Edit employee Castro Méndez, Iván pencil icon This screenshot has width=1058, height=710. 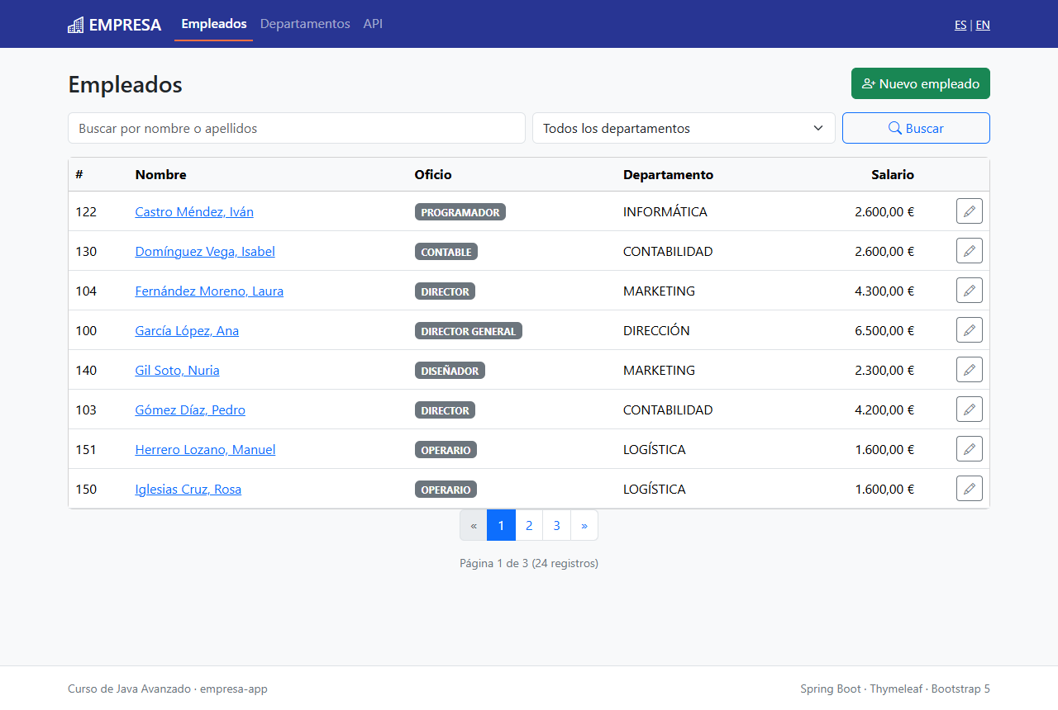point(970,211)
